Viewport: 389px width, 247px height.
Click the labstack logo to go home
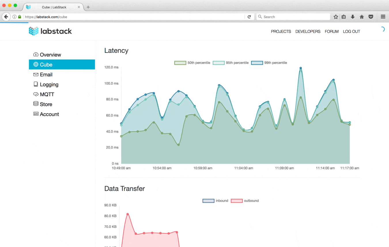[x=50, y=31]
